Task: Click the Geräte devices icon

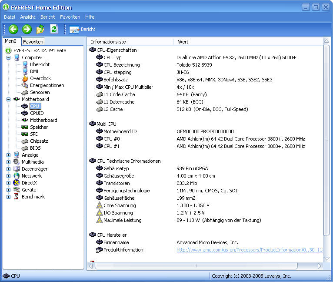Action: click(x=17, y=190)
